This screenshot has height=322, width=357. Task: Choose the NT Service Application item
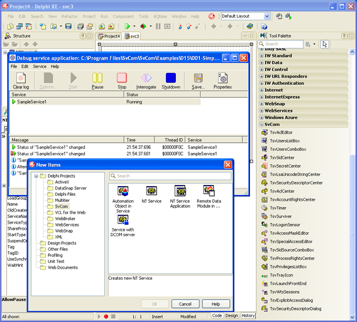(x=180, y=197)
